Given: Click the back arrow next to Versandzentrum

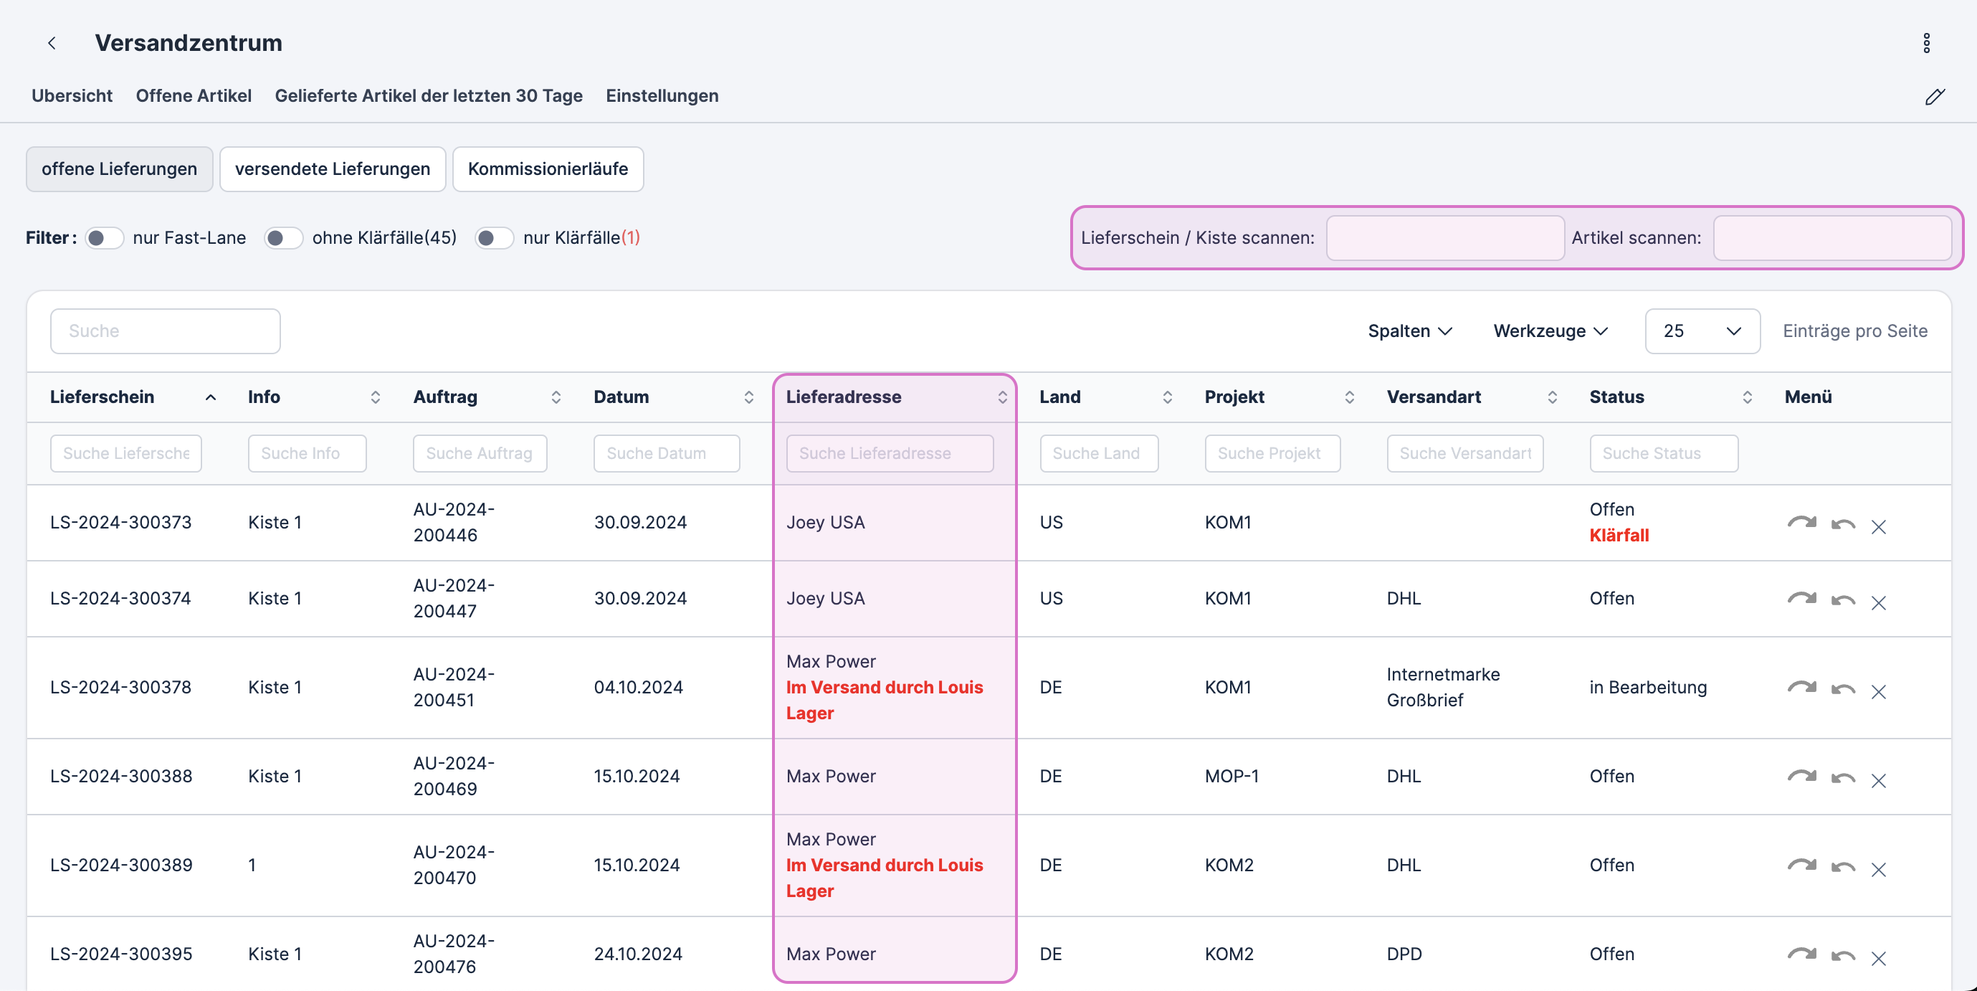Looking at the screenshot, I should pos(52,43).
